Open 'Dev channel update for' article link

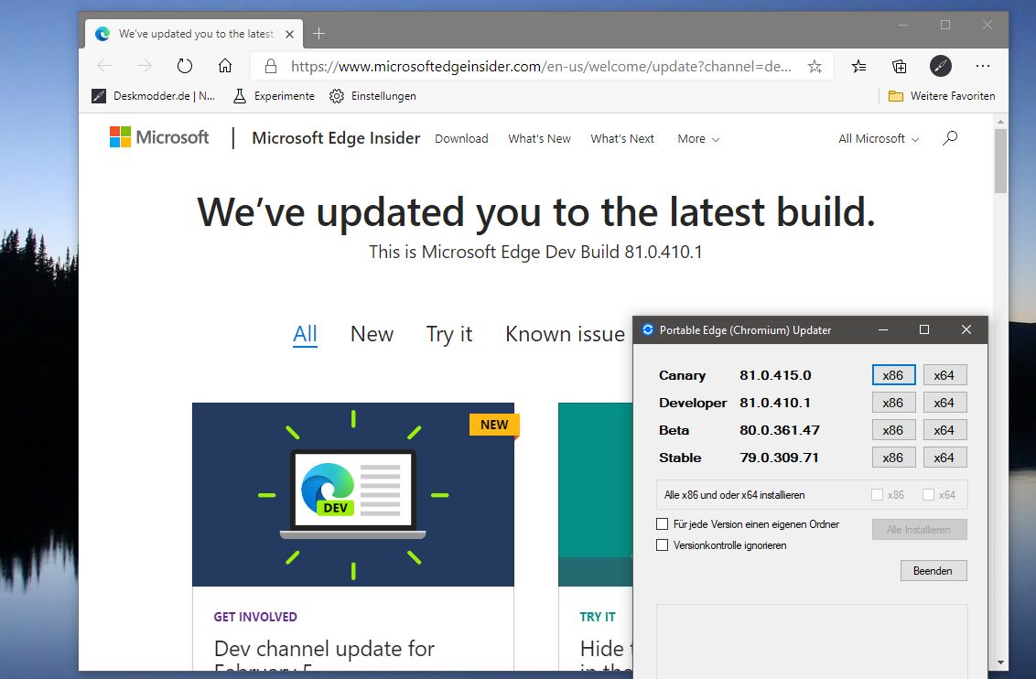pyautogui.click(x=324, y=649)
